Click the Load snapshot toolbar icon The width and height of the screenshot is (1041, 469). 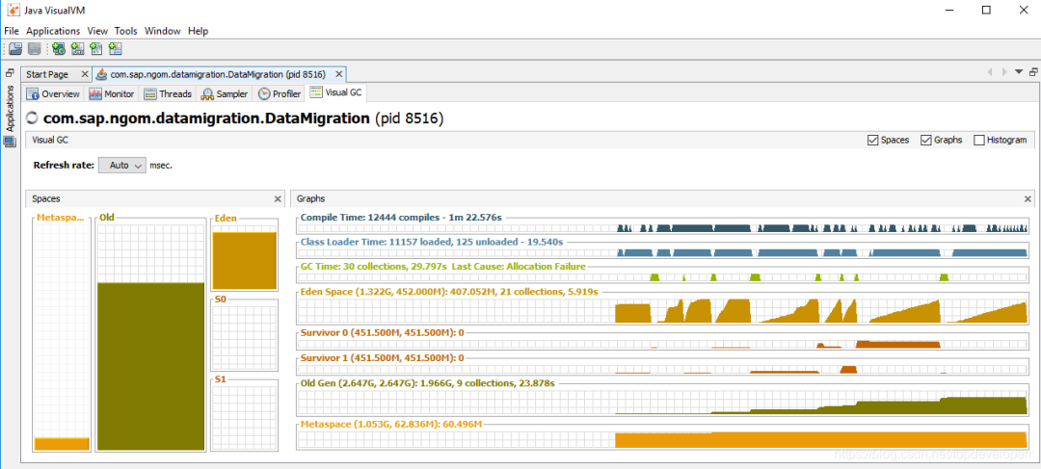pos(15,48)
